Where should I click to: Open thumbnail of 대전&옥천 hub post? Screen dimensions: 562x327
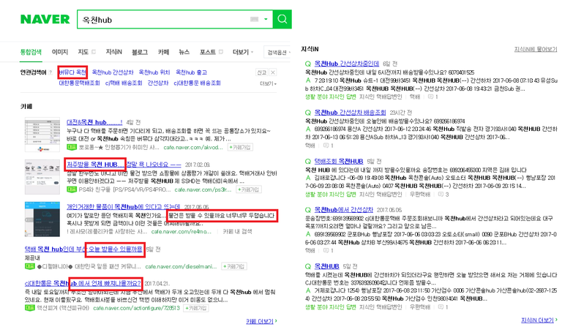[x=42, y=135]
